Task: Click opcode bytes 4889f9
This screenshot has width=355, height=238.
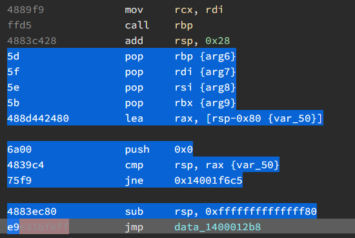Action: click(x=25, y=10)
